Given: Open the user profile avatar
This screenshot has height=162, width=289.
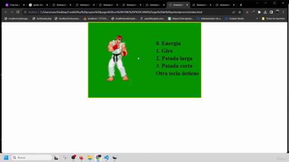Looking at the screenshot, I should (277, 12).
